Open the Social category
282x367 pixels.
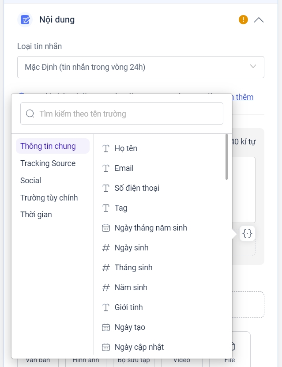pyautogui.click(x=30, y=181)
